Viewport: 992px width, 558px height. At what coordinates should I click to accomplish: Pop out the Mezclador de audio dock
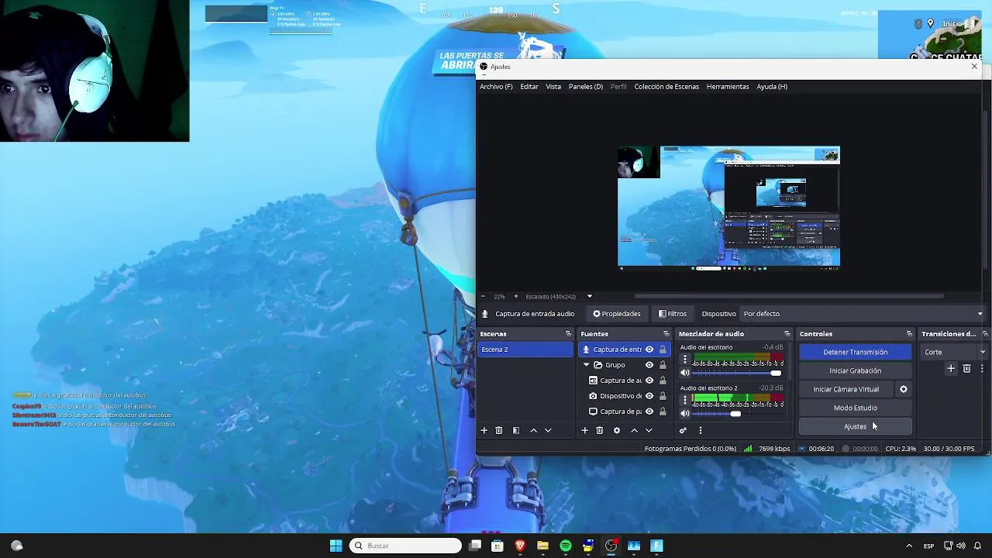[x=787, y=334]
